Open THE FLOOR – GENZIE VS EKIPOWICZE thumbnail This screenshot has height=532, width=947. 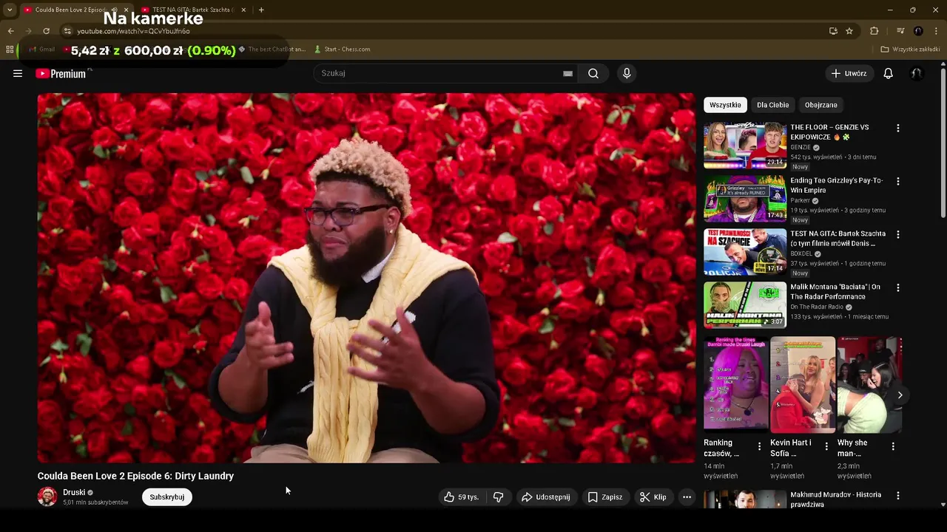pyautogui.click(x=745, y=146)
